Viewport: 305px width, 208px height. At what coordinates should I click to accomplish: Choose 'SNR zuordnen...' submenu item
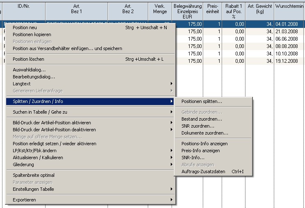pyautogui.click(x=198, y=126)
